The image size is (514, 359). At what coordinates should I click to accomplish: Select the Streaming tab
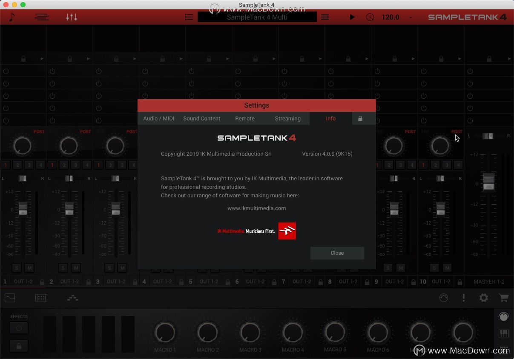288,118
